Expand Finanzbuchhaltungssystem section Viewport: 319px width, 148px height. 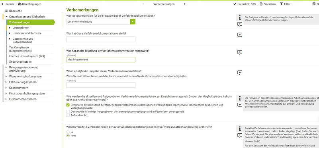(x=6, y=94)
